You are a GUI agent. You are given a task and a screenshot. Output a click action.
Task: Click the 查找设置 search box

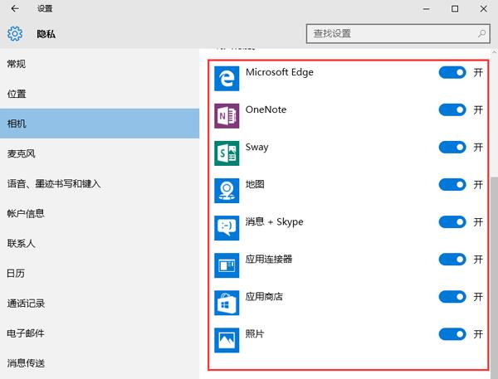coord(390,34)
